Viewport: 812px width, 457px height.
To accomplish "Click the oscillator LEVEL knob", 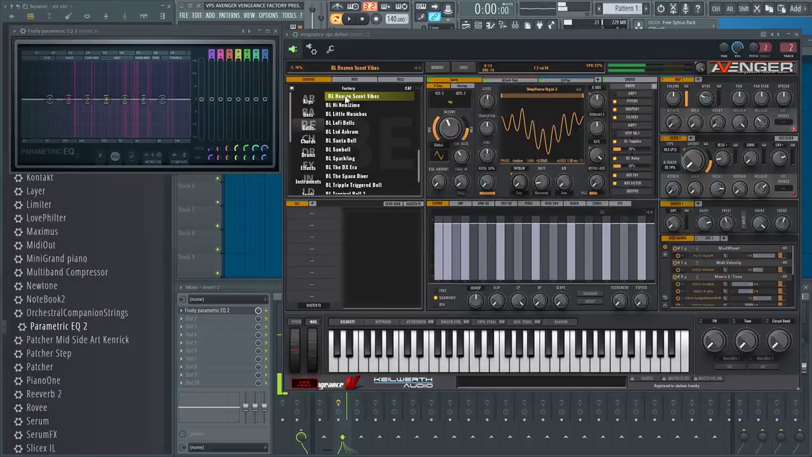I will pyautogui.click(x=487, y=102).
